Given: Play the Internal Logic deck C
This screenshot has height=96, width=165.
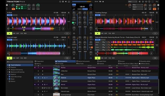Looking at the screenshot, I should [10, 58].
